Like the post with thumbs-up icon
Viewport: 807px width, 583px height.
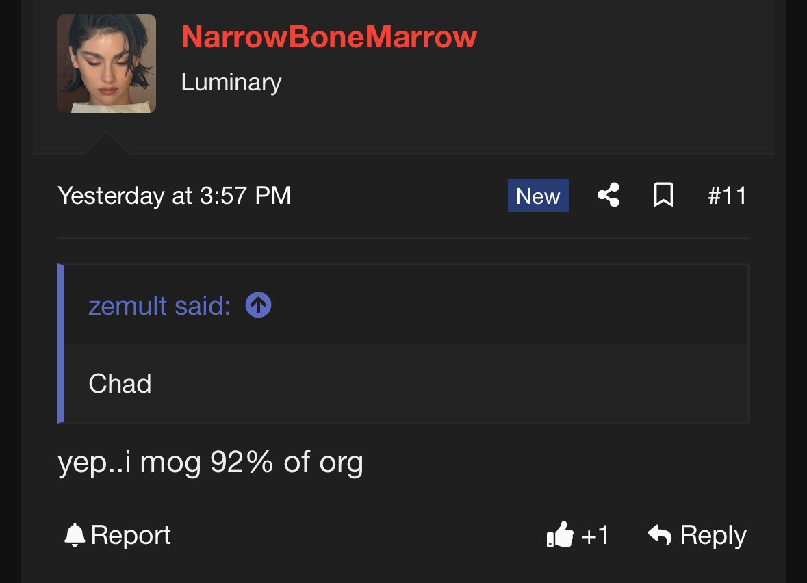pyautogui.click(x=560, y=534)
